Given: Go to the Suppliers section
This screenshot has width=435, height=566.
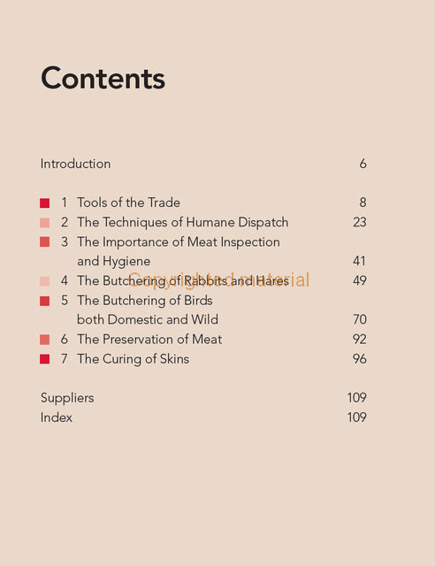Looking at the screenshot, I should point(67,398).
